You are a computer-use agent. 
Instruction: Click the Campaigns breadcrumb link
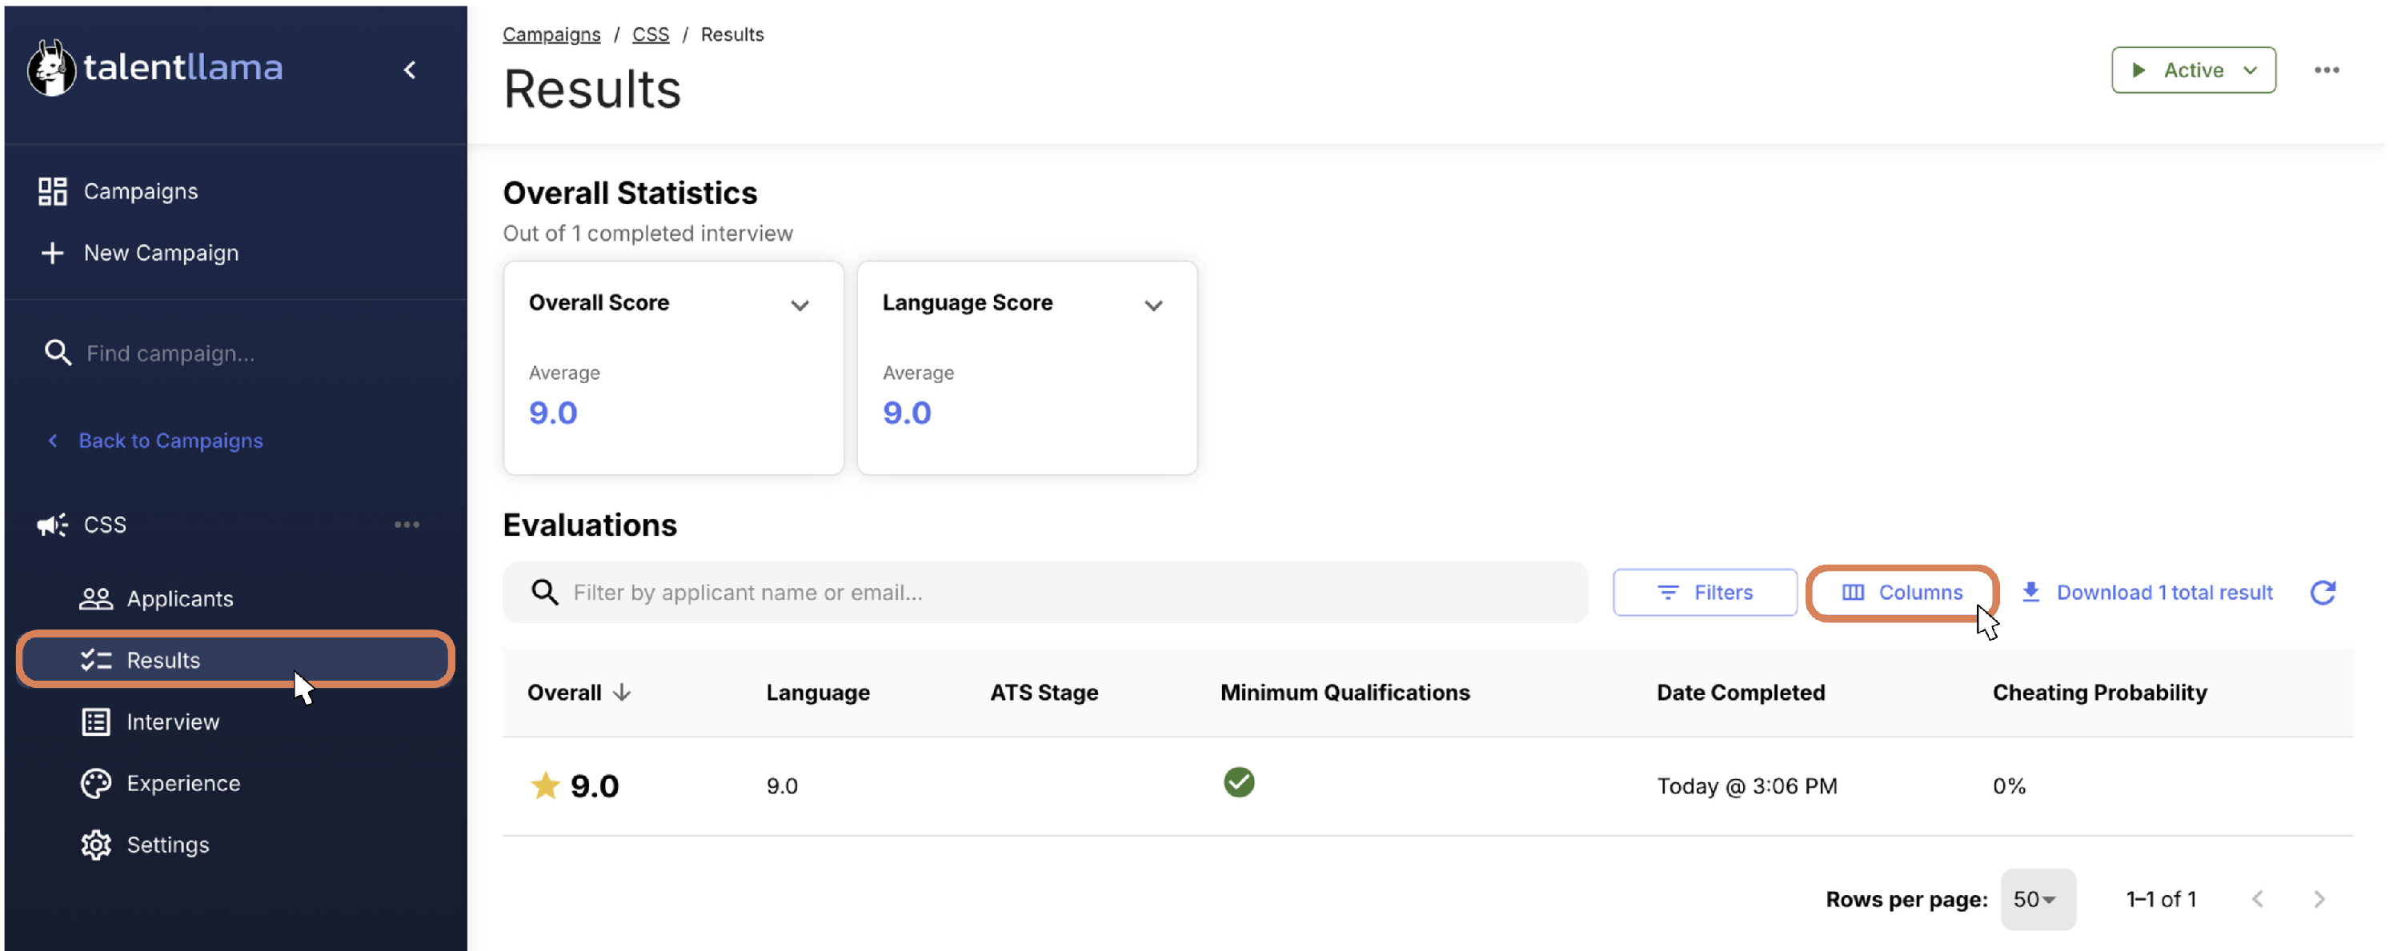[551, 34]
